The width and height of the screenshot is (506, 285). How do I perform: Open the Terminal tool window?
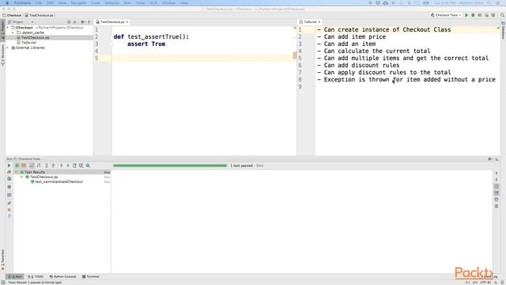point(91,276)
